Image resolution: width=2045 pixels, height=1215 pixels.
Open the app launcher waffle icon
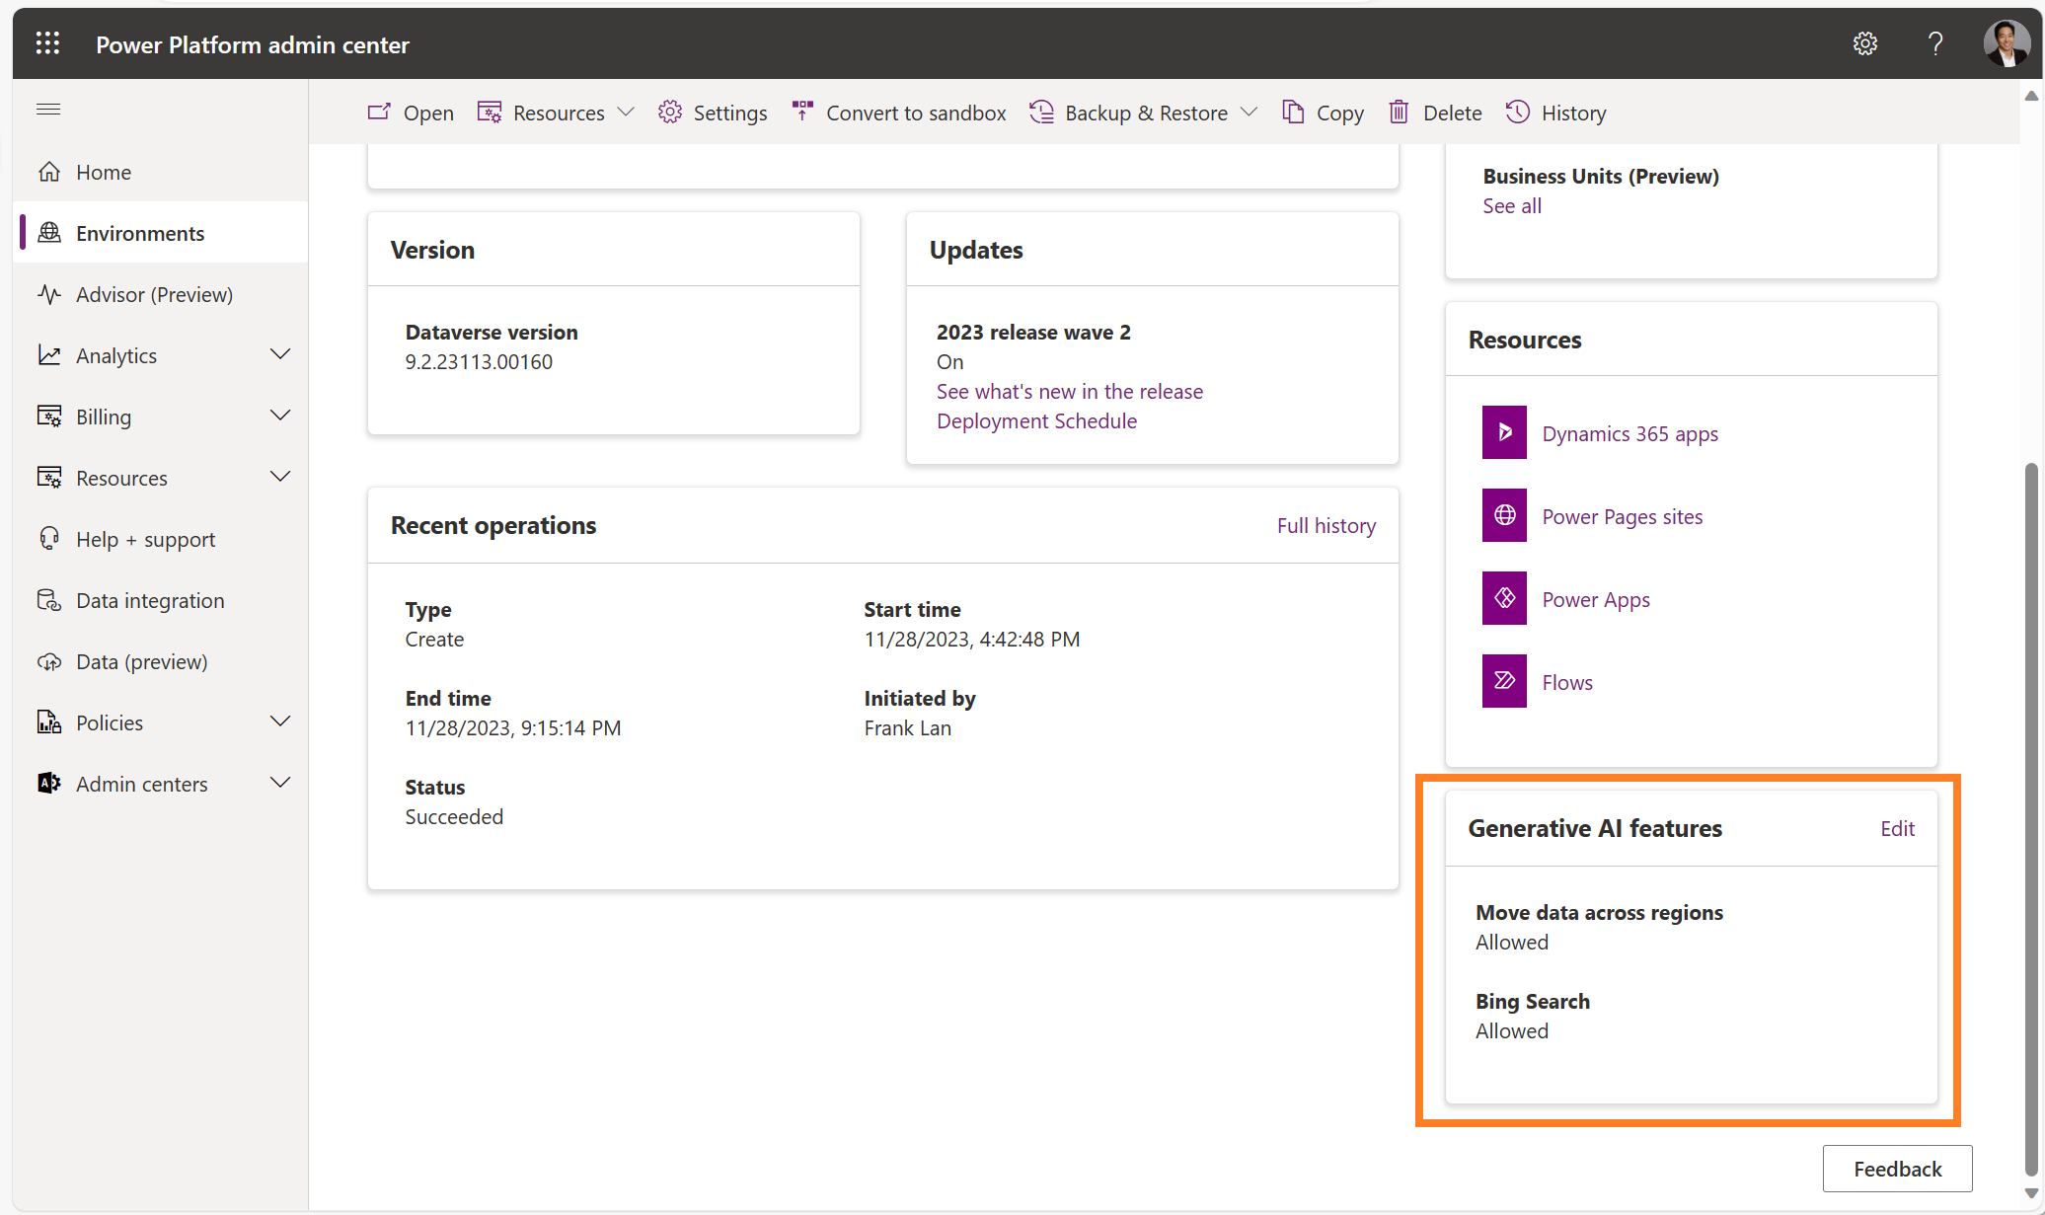point(47,44)
